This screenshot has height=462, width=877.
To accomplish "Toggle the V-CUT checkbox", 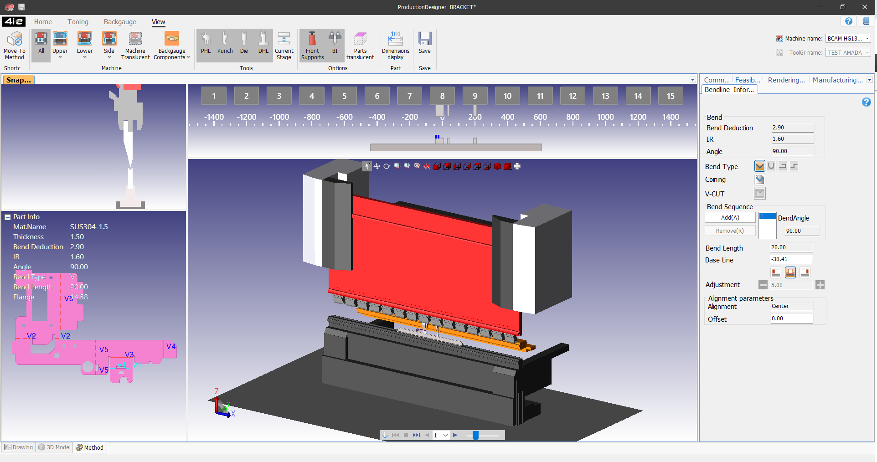I will tap(759, 194).
